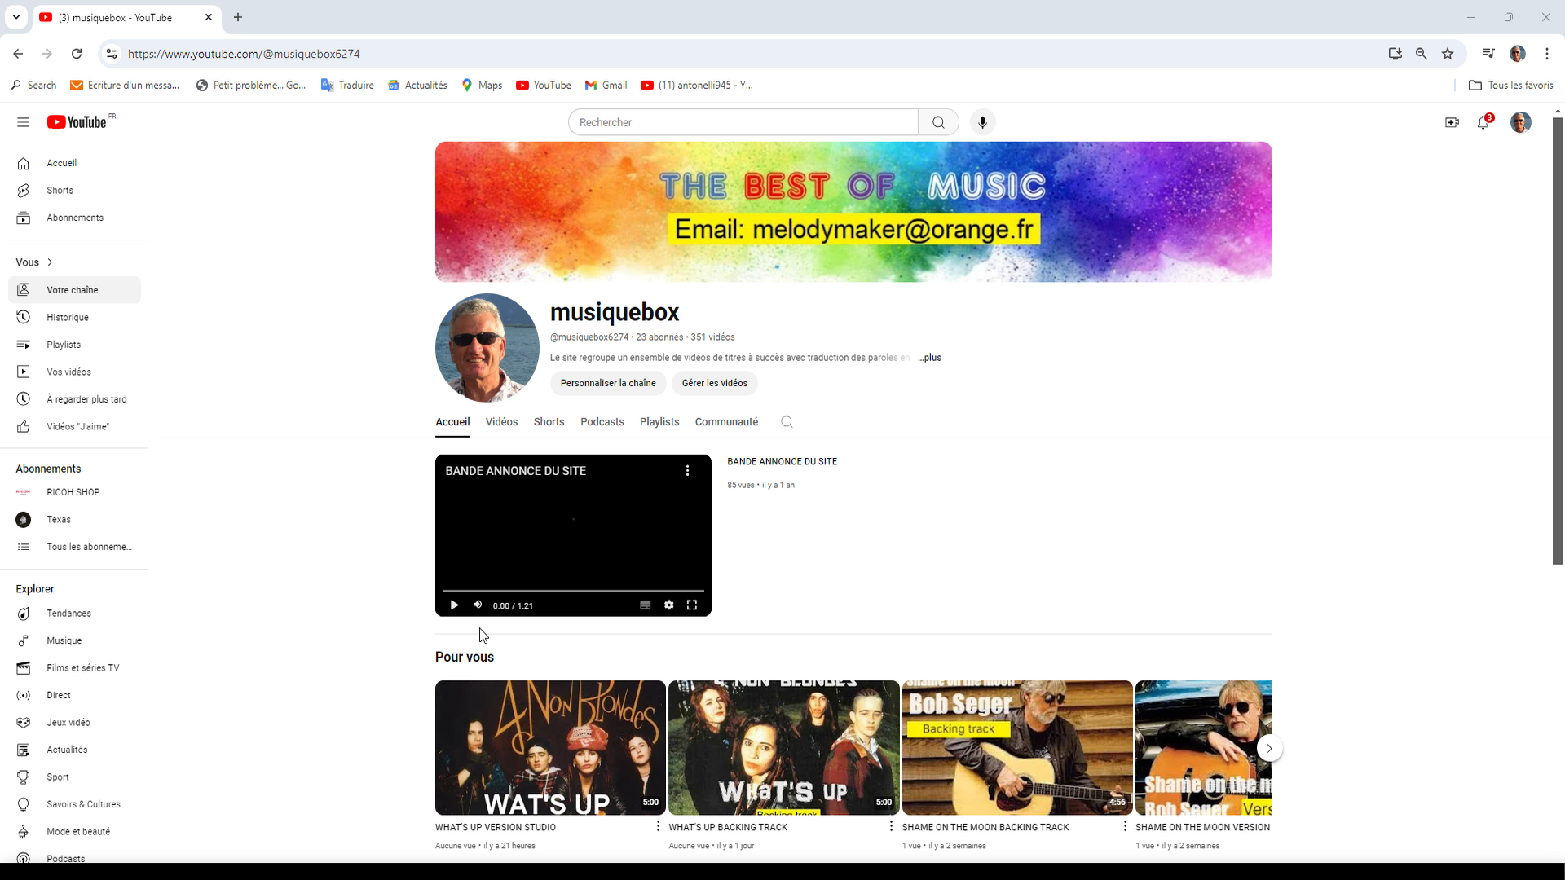Open the Gmail bookmark

click(x=606, y=86)
